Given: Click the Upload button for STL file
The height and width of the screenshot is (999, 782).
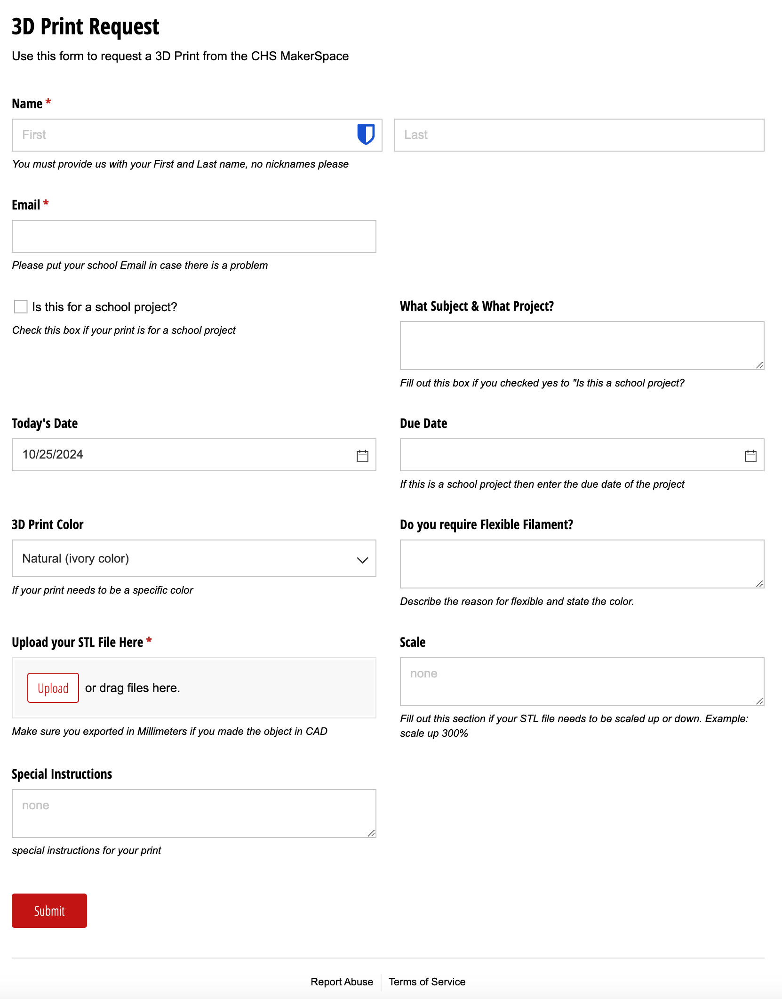Looking at the screenshot, I should 53,688.
